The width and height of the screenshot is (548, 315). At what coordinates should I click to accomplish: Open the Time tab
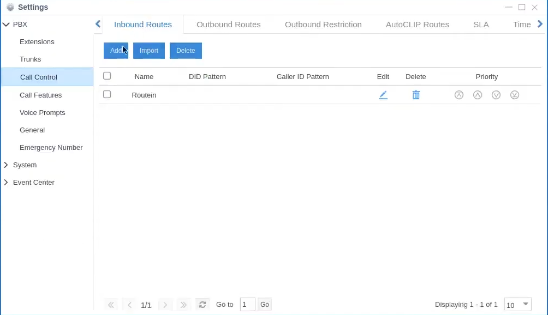coord(522,25)
